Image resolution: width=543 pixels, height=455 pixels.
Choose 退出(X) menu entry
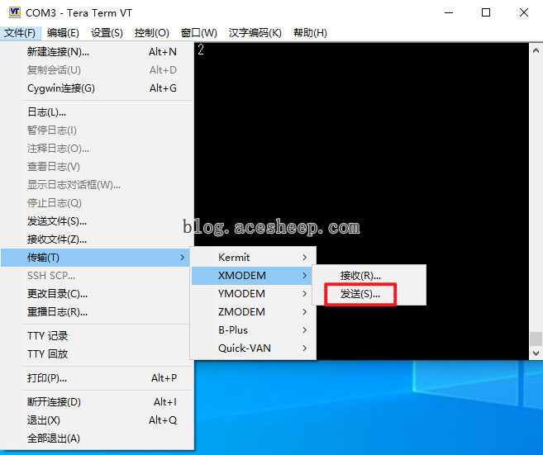pos(97,420)
